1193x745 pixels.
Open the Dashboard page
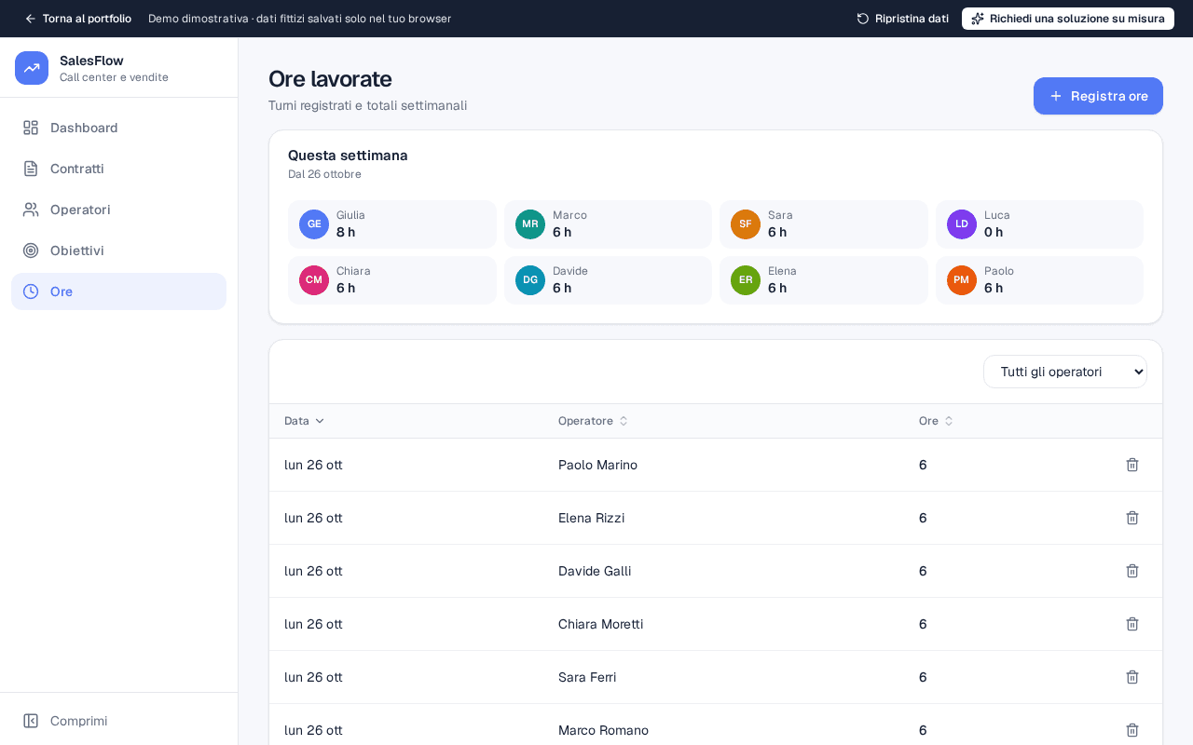[x=118, y=128]
